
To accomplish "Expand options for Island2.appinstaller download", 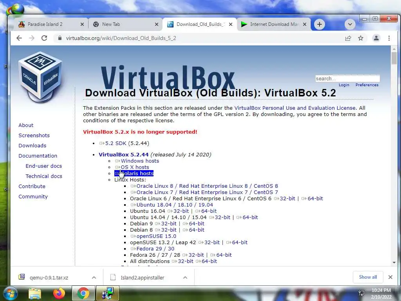I will click(x=185, y=277).
